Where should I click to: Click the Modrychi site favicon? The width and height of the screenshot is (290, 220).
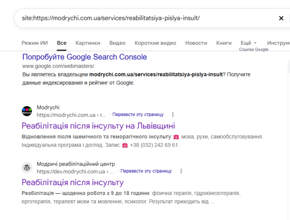click(27, 111)
